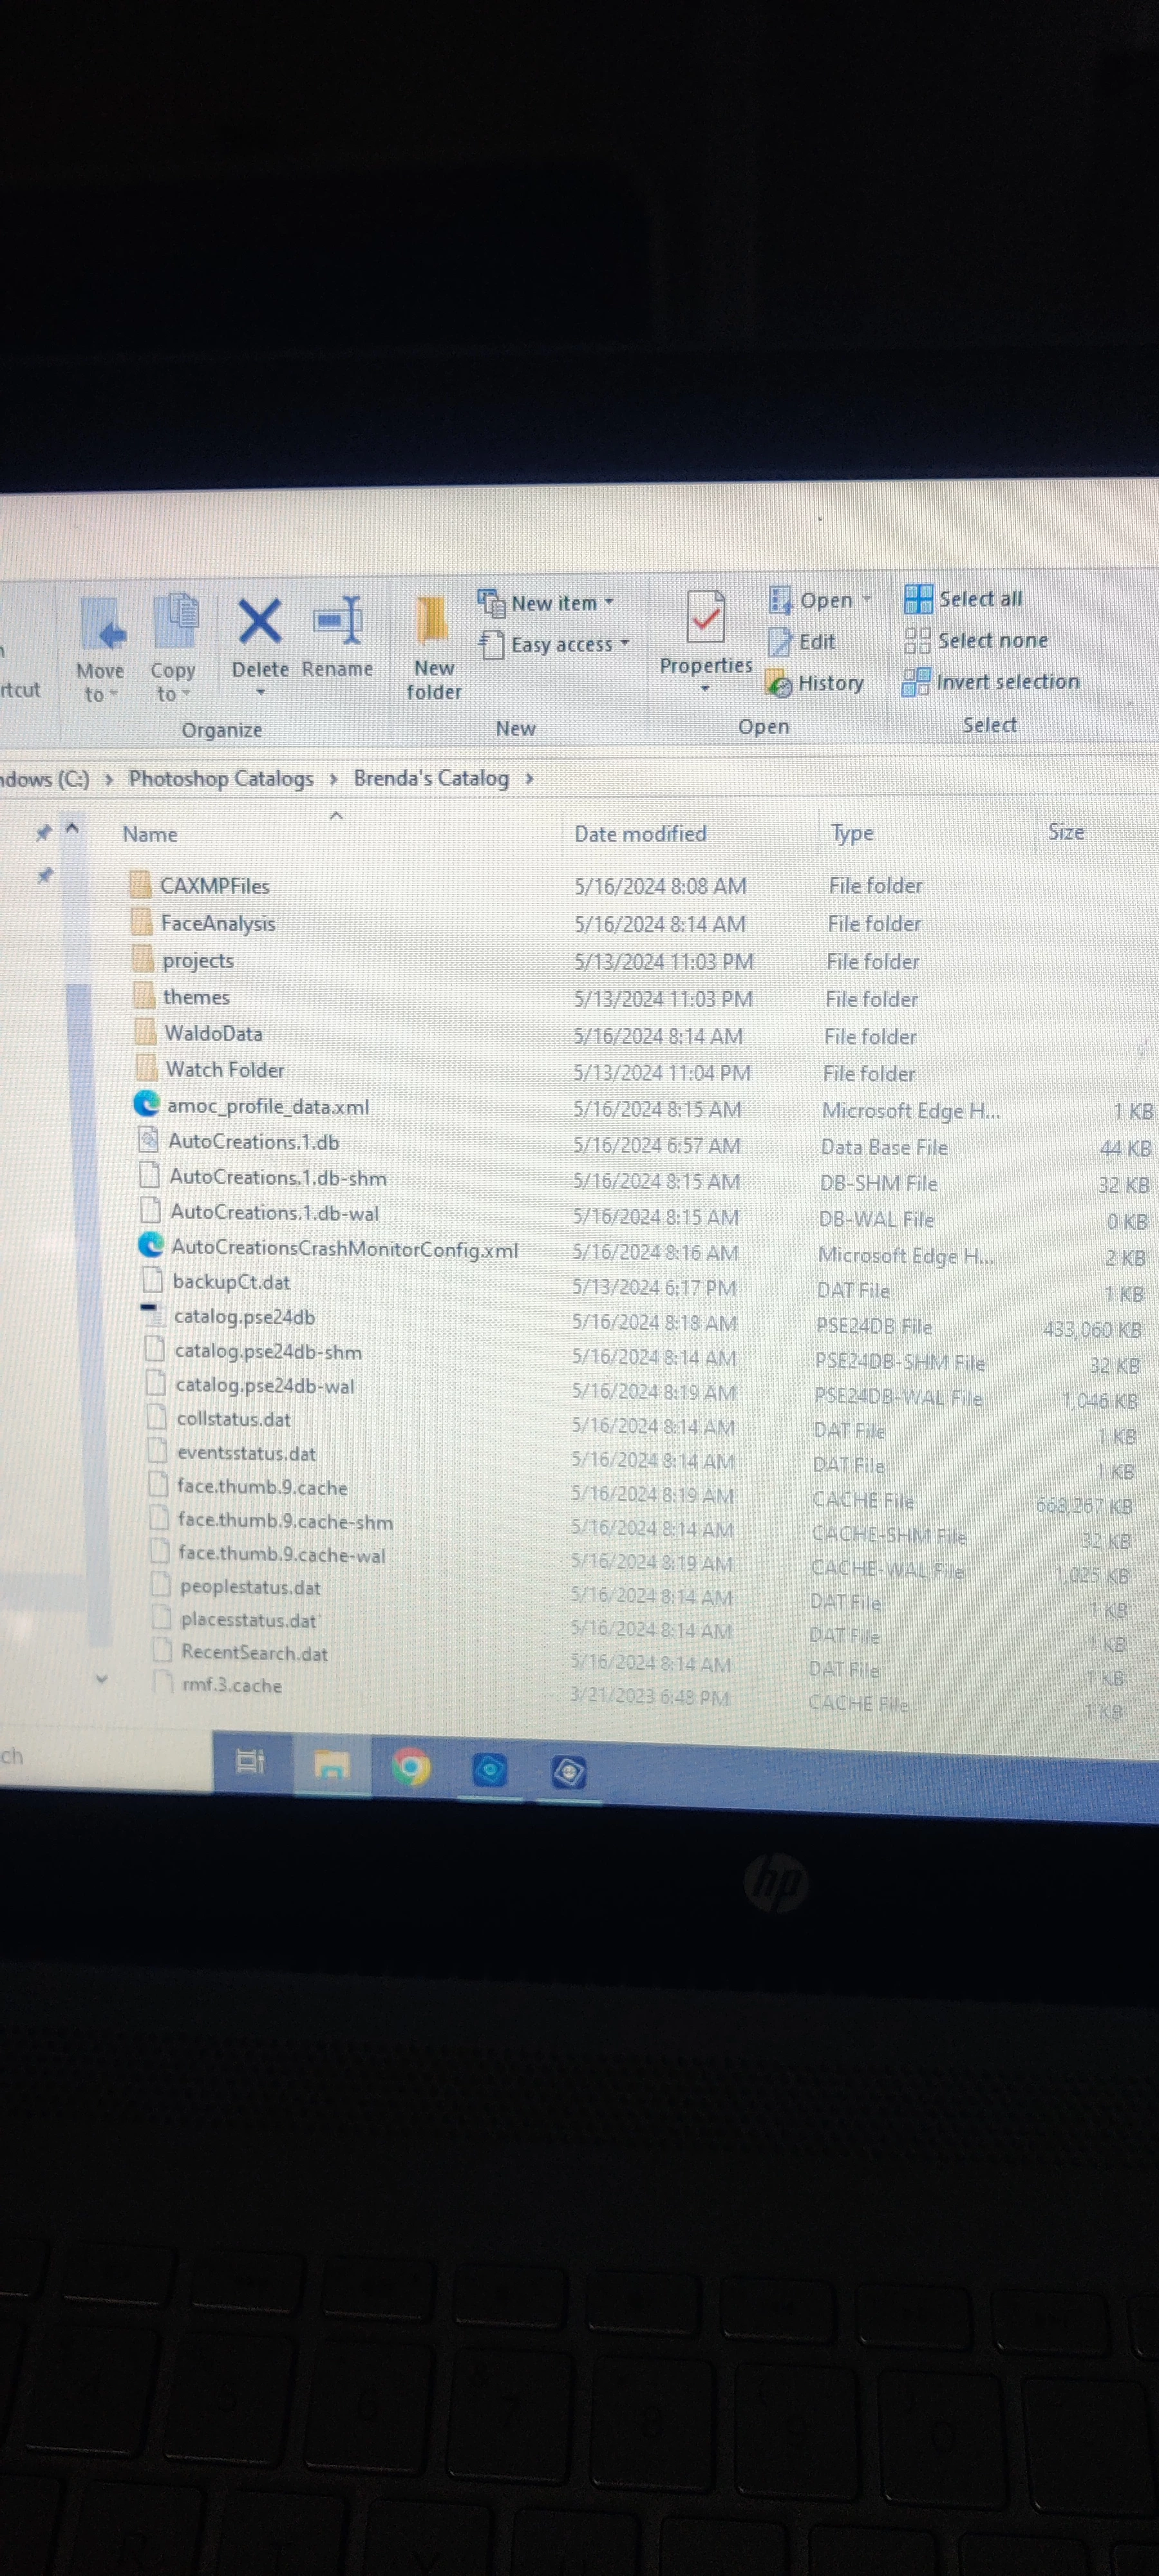The image size is (1159, 2576).
Task: Click the Edit button in the ribbon
Action: 802,642
